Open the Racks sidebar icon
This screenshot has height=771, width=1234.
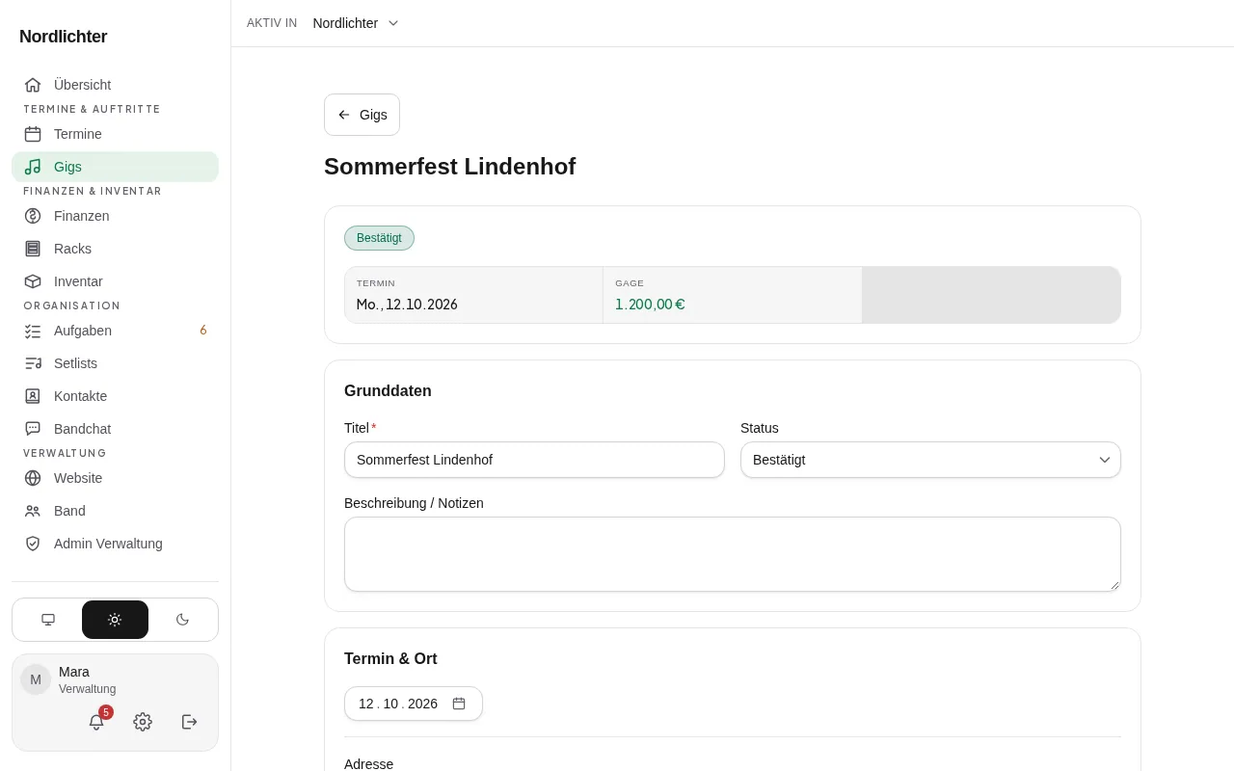(33, 249)
